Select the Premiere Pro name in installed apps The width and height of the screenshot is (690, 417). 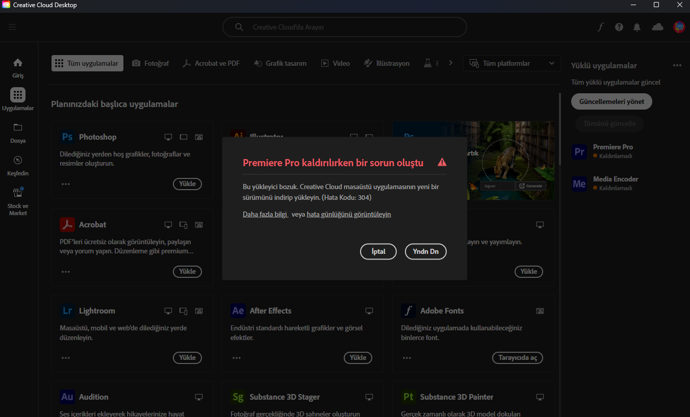pyautogui.click(x=613, y=147)
